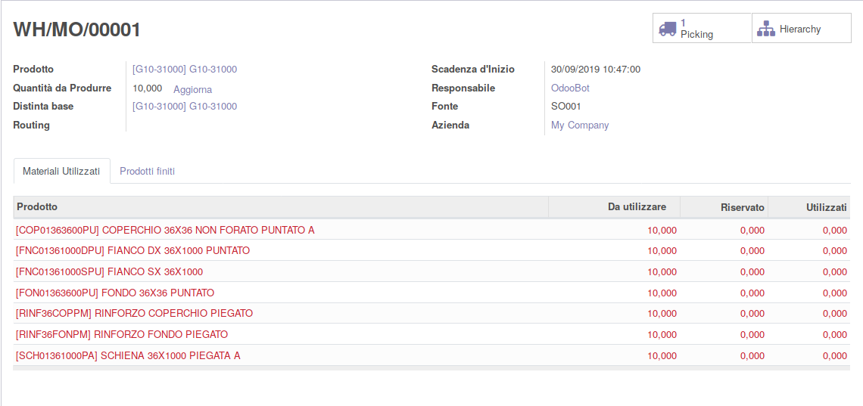Open the Distinta base G10-31000 link
863x406 pixels.
(x=185, y=106)
